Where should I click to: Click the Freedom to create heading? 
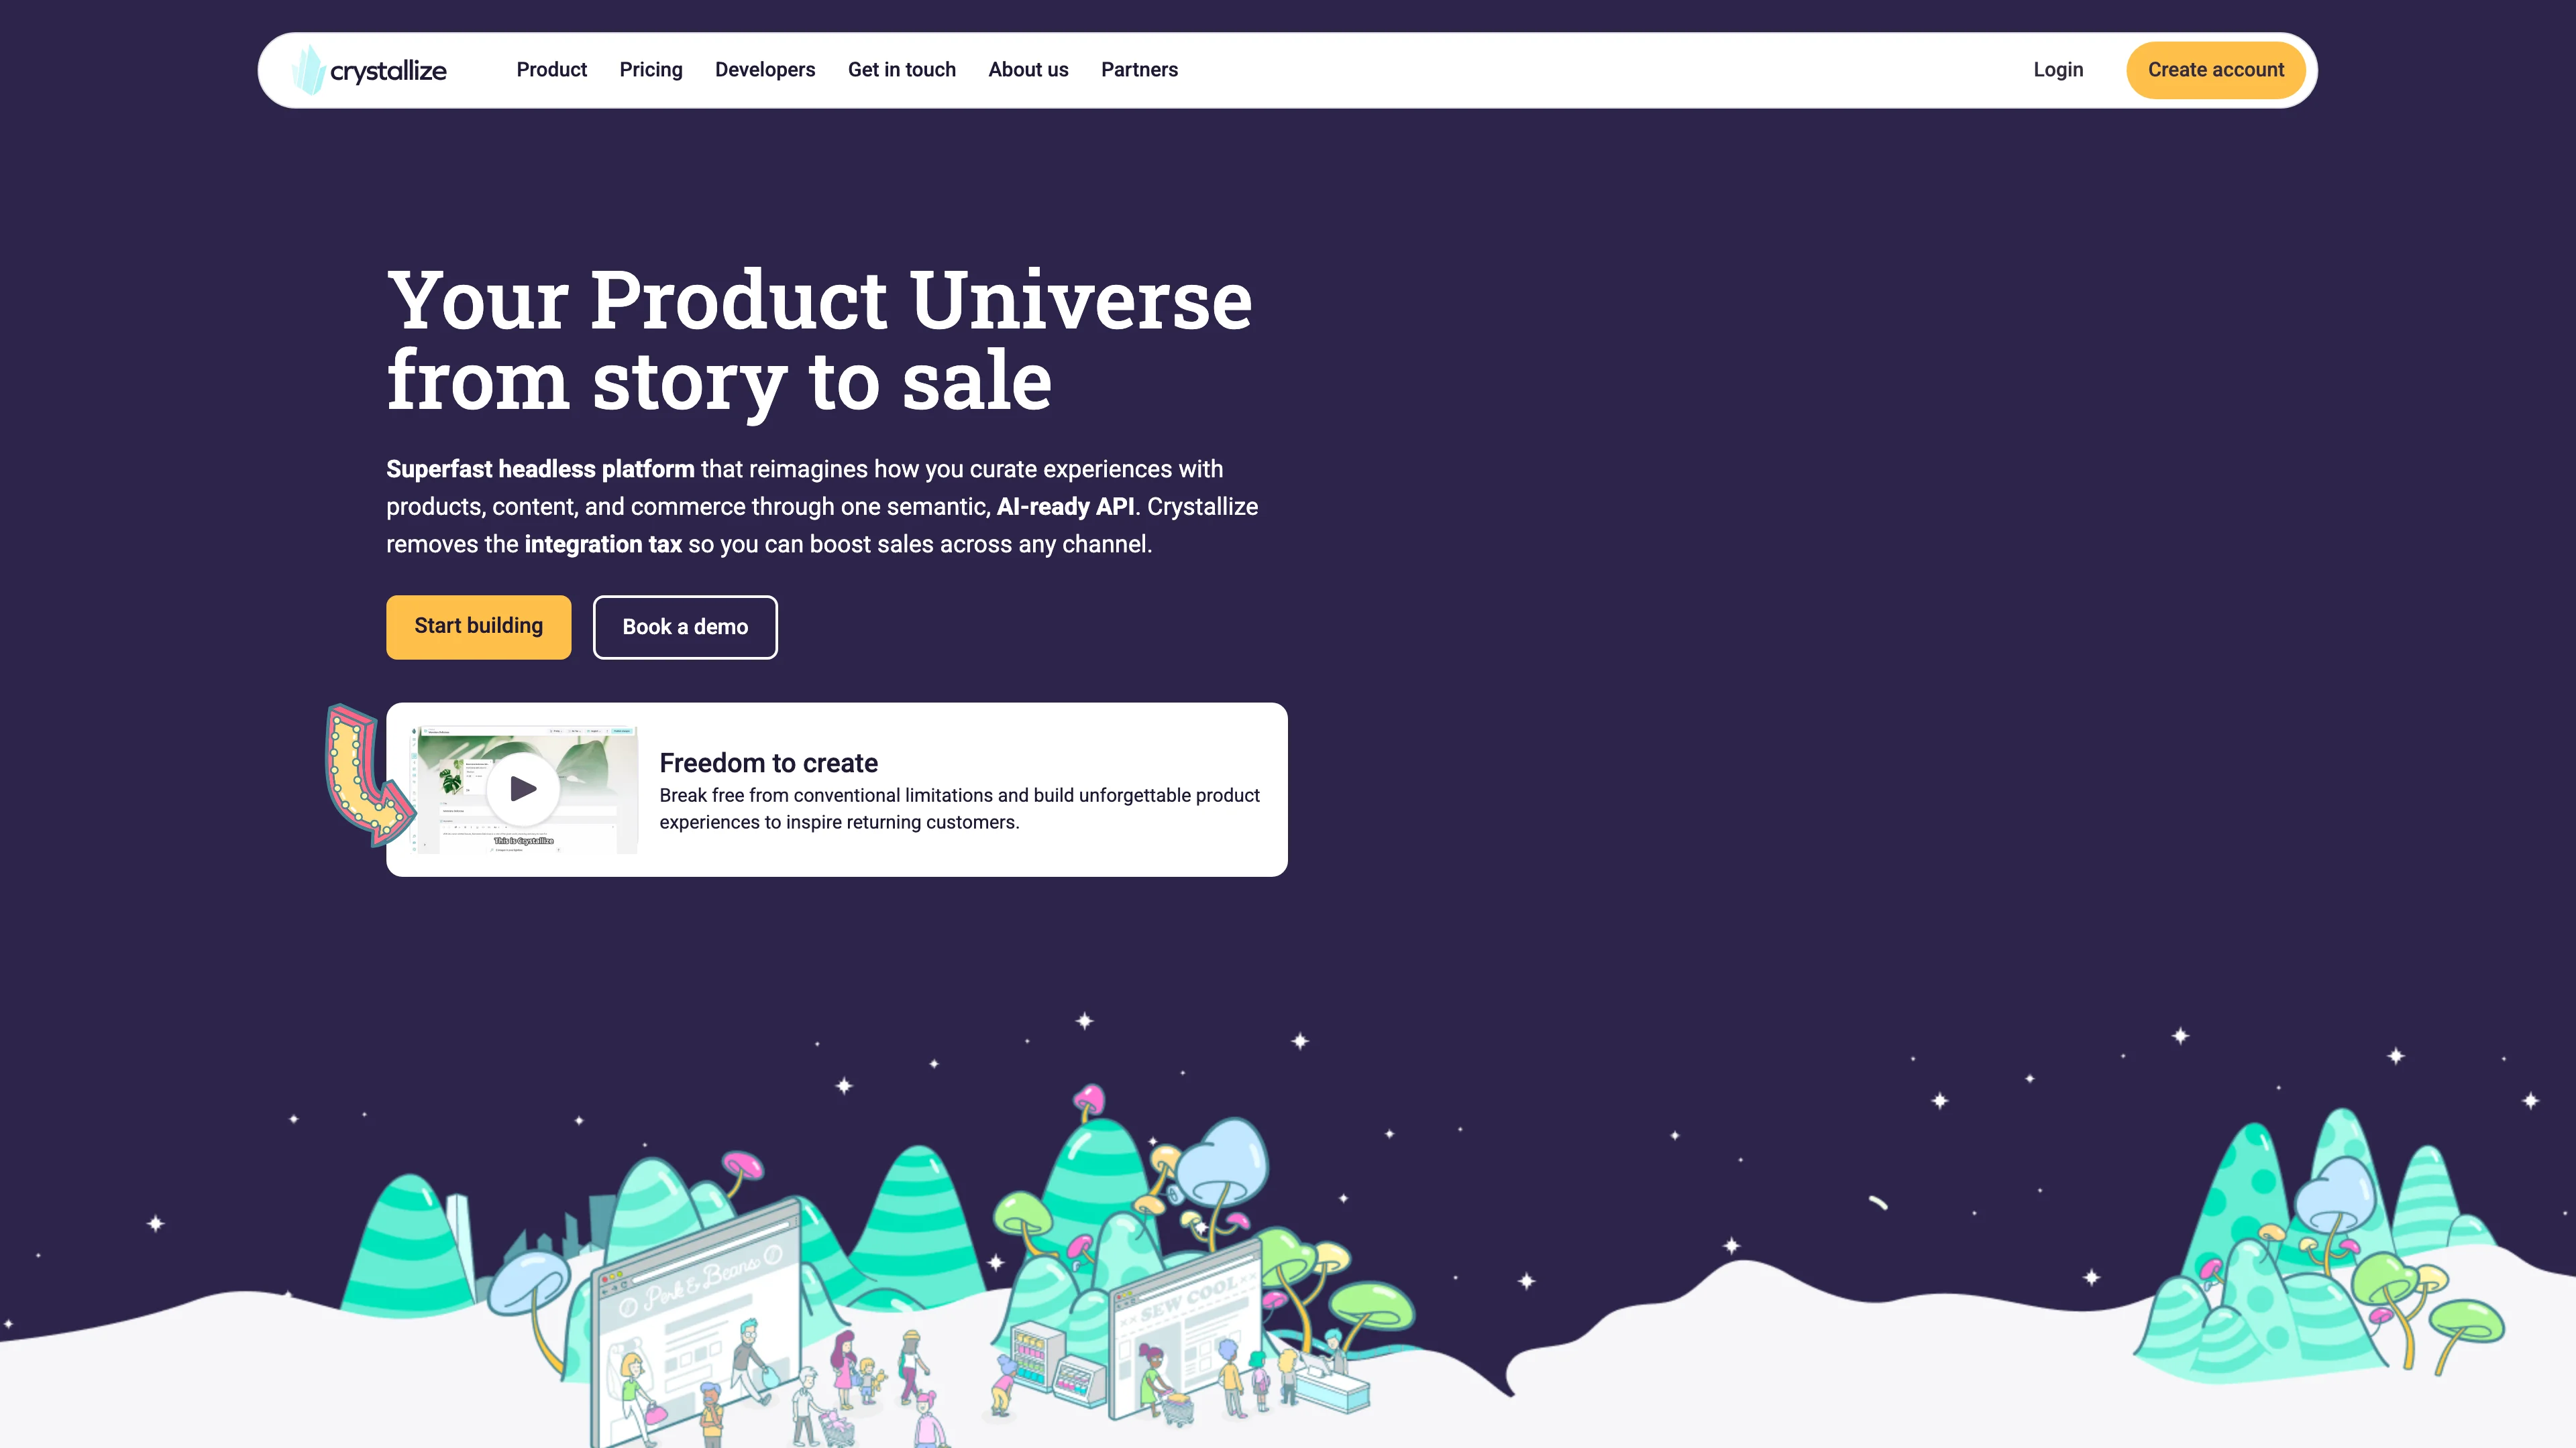(x=768, y=762)
